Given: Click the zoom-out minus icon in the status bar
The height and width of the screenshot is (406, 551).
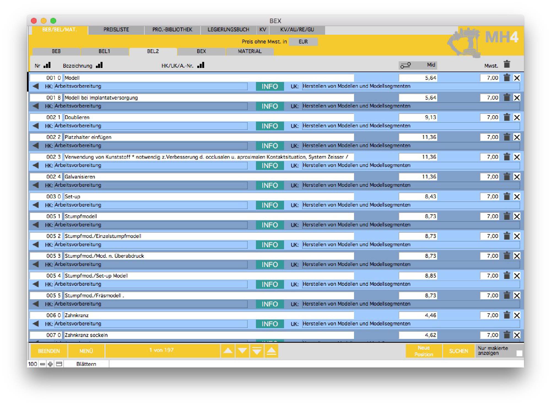Looking at the screenshot, I should (x=42, y=364).
